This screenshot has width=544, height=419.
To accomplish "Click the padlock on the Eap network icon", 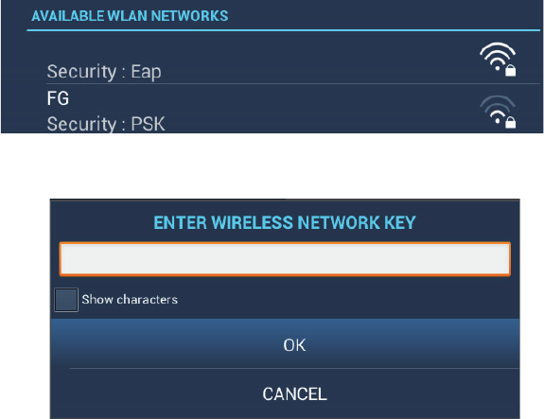I will pos(510,70).
